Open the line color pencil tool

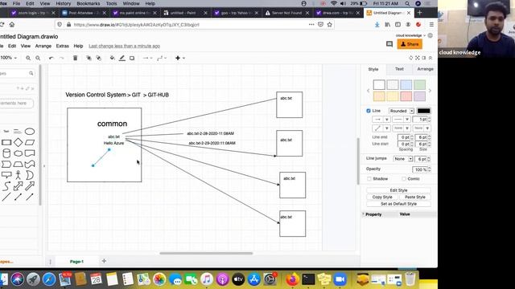click(x=122, y=58)
